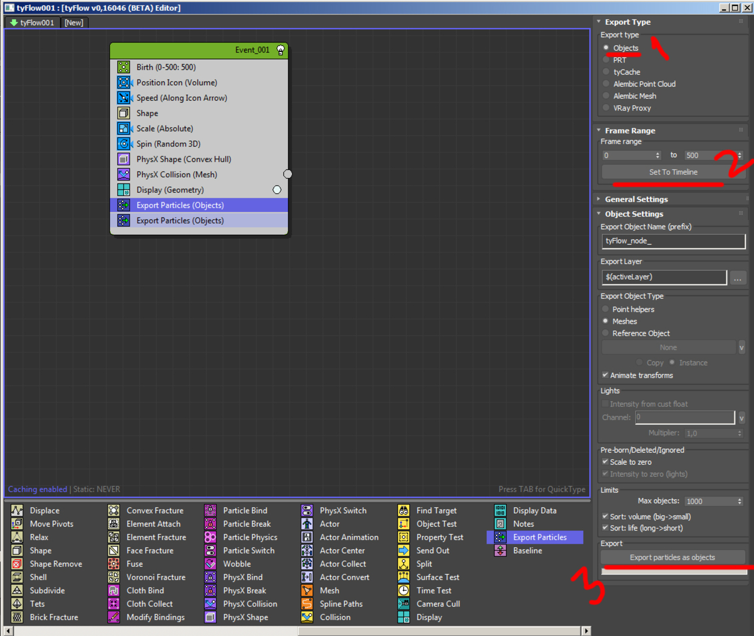The height and width of the screenshot is (636, 754).
Task: Adjust the frame range end spinner
Action: coord(739,155)
